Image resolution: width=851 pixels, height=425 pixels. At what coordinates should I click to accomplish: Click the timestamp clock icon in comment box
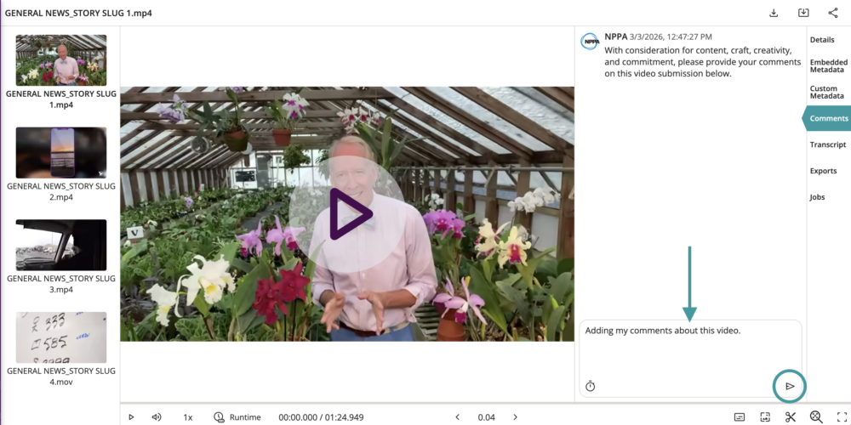591,386
